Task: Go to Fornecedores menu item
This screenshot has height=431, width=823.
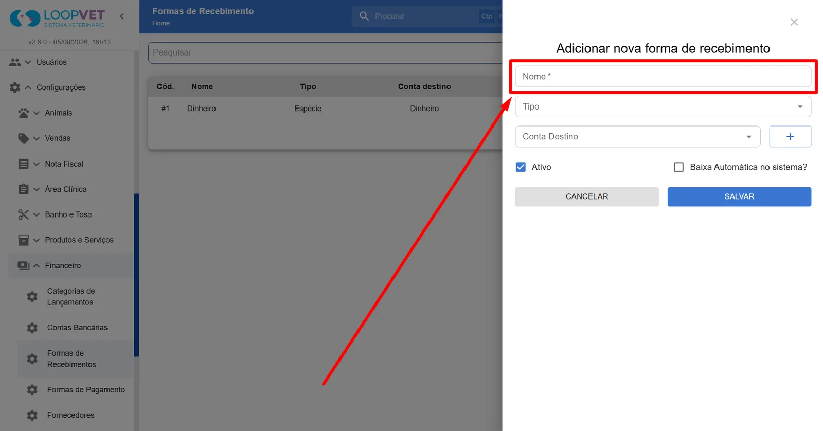Action: (x=75, y=415)
